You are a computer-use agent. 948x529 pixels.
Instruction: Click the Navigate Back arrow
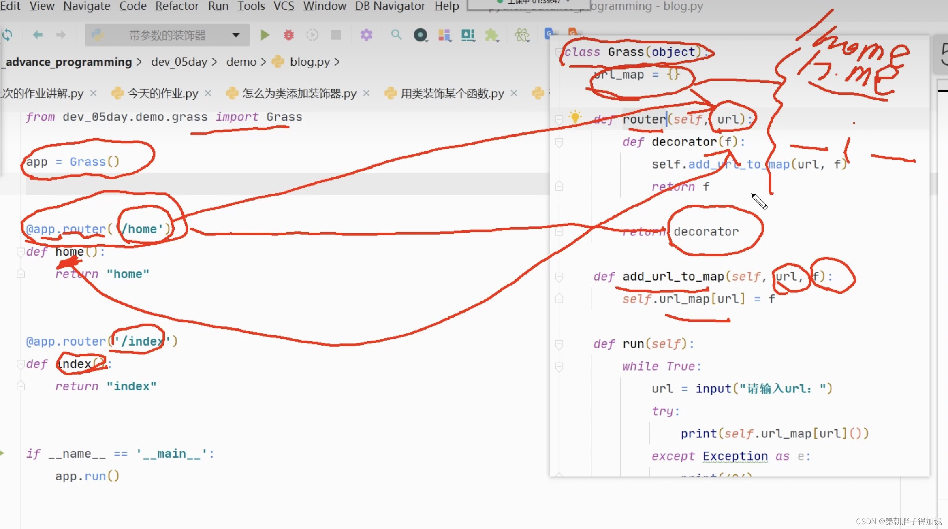[38, 35]
